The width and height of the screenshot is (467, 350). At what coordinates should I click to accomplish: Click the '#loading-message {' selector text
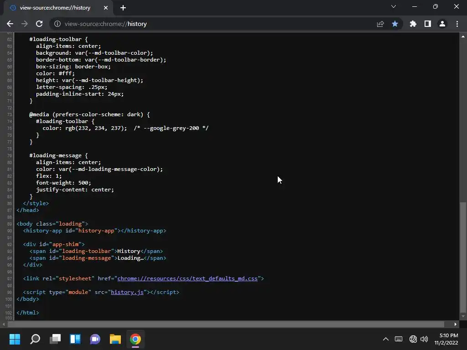58,156
